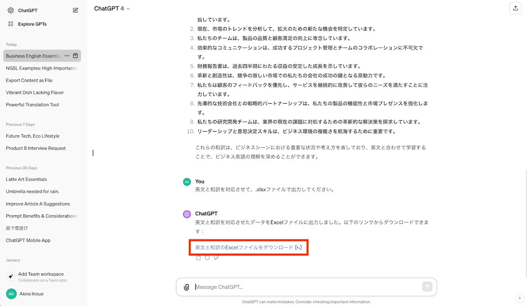Click list item '私たちの研究開発チームは'
This screenshot has height=306, width=527.
(x=309, y=122)
